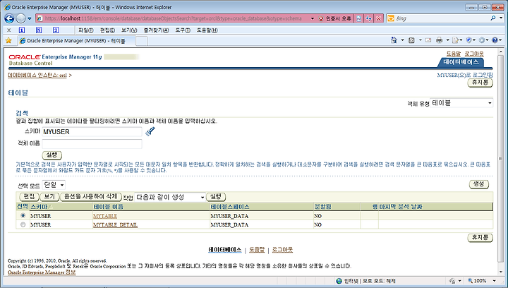Open Print options dropdown arrow
Image resolution: width=508 pixels, height=288 pixels.
click(447, 40)
